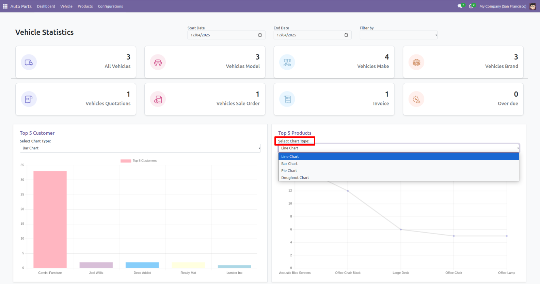Open the Configurations menu
540x284 pixels.
coord(110,6)
